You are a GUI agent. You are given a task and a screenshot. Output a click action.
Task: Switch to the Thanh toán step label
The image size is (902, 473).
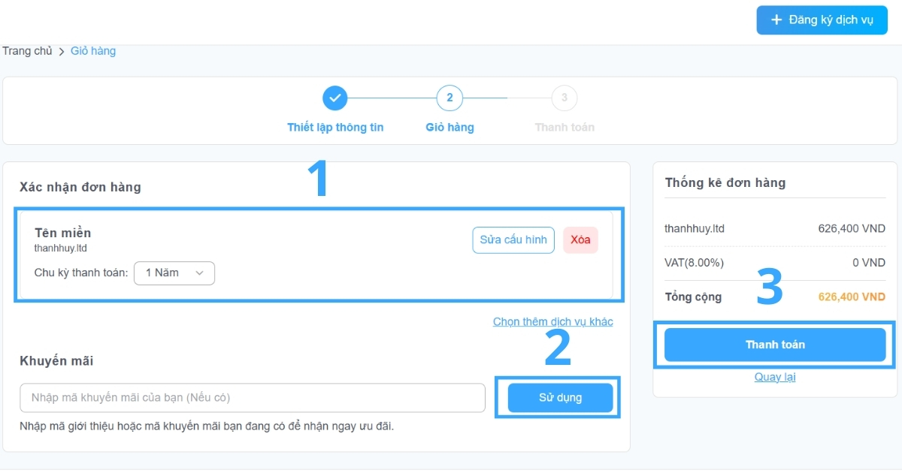564,127
